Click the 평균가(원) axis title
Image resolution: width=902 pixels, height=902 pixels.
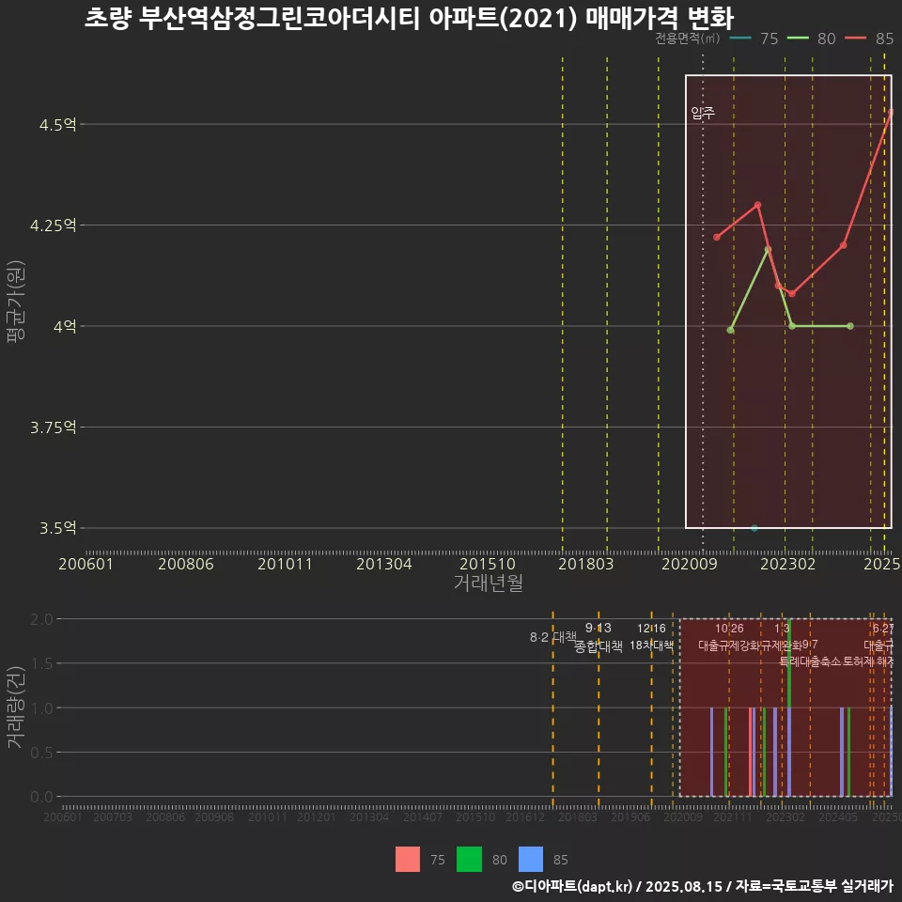coord(16,302)
